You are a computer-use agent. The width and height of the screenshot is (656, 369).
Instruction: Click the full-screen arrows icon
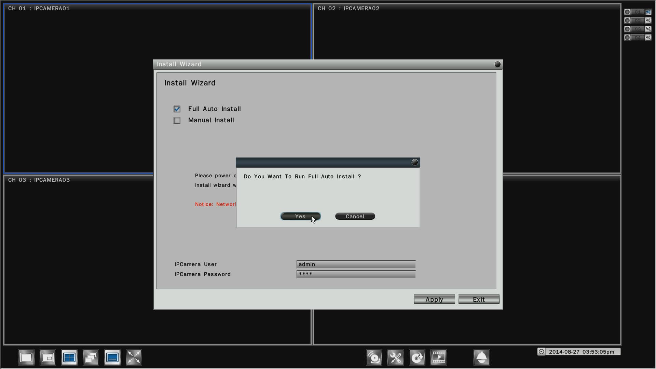pos(134,357)
